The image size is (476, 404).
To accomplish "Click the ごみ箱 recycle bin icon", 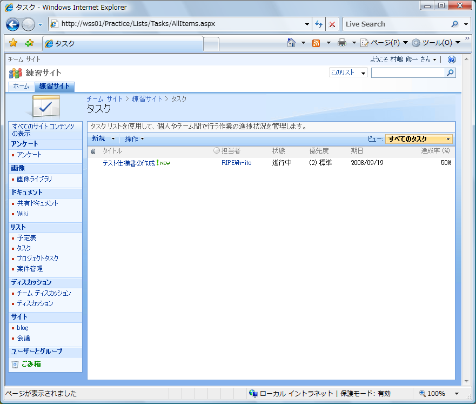I will pos(15,364).
